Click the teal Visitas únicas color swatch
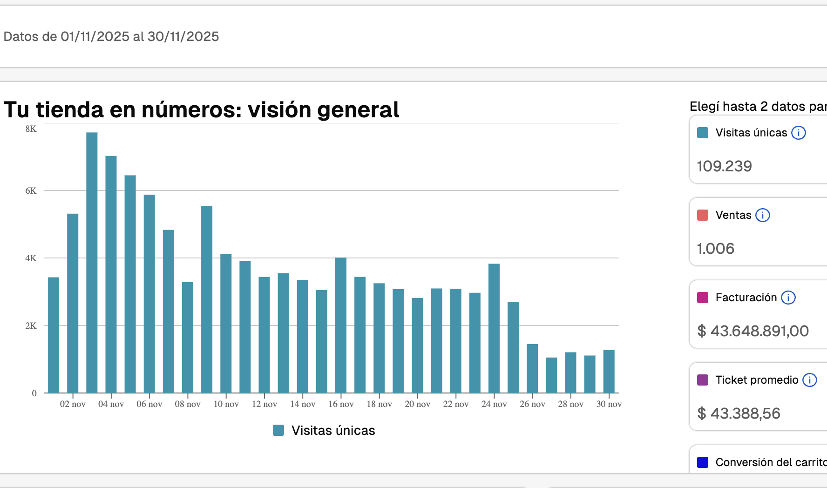Screen dimensions: 827x488 (x=703, y=133)
